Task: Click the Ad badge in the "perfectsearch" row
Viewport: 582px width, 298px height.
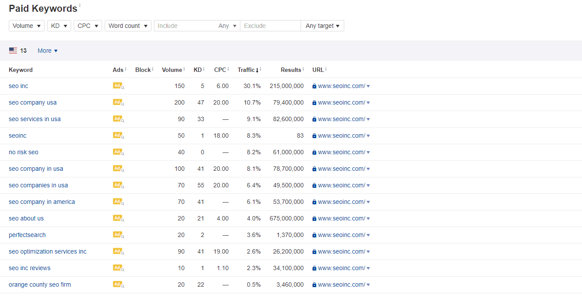Action: [x=117, y=234]
